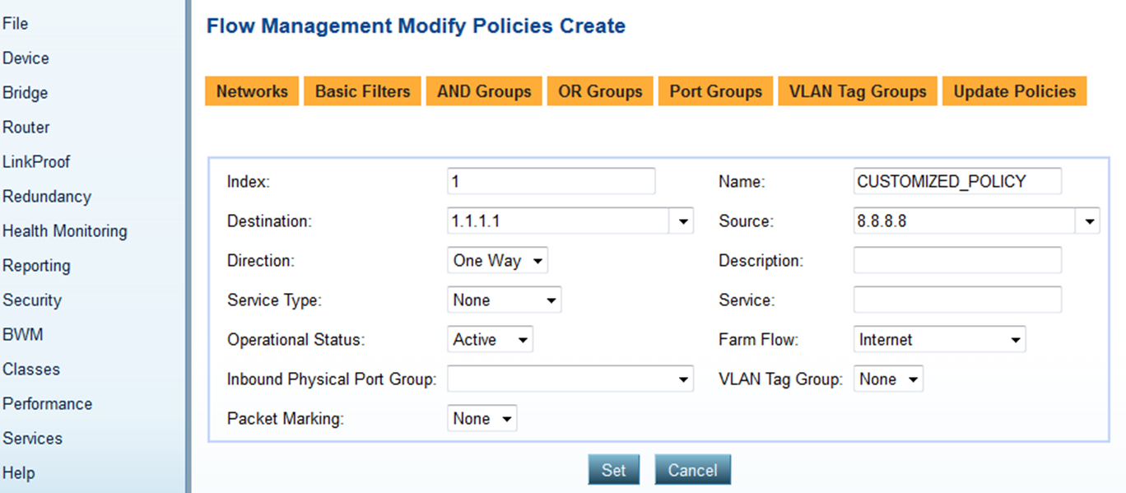Viewport: 1126px width, 493px height.
Task: Switch to Basic Filters tab
Action: pyautogui.click(x=362, y=91)
